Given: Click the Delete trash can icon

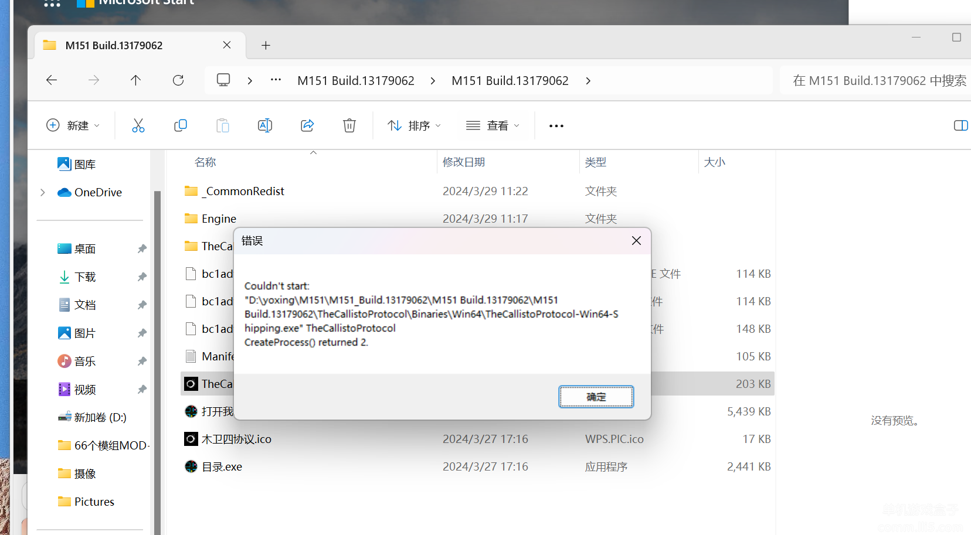Looking at the screenshot, I should [x=349, y=125].
